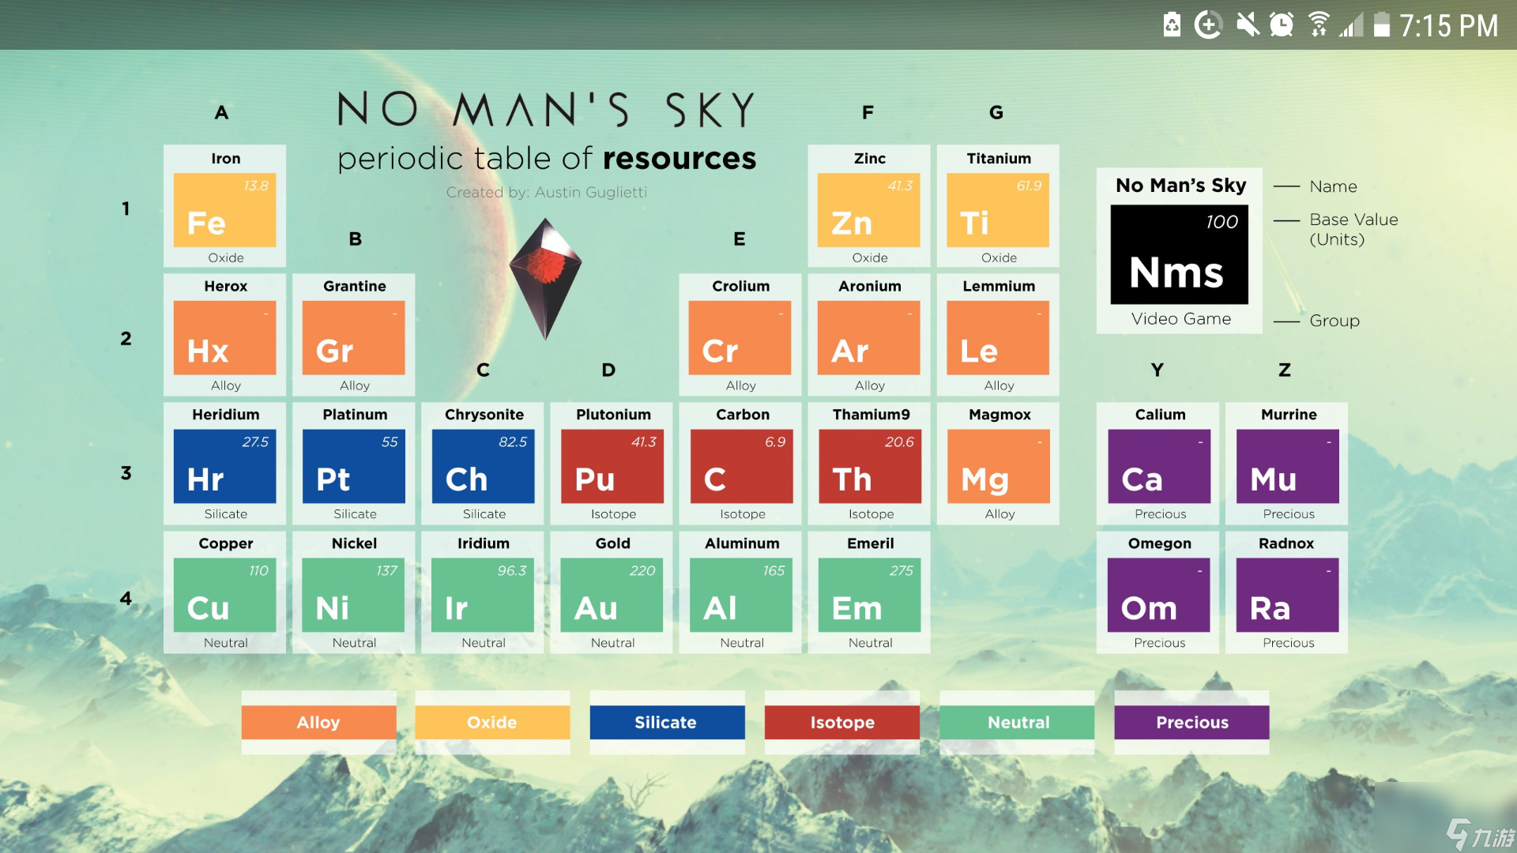The image size is (1517, 853).
Task: Toggle the Silicate category filter button
Action: (668, 723)
